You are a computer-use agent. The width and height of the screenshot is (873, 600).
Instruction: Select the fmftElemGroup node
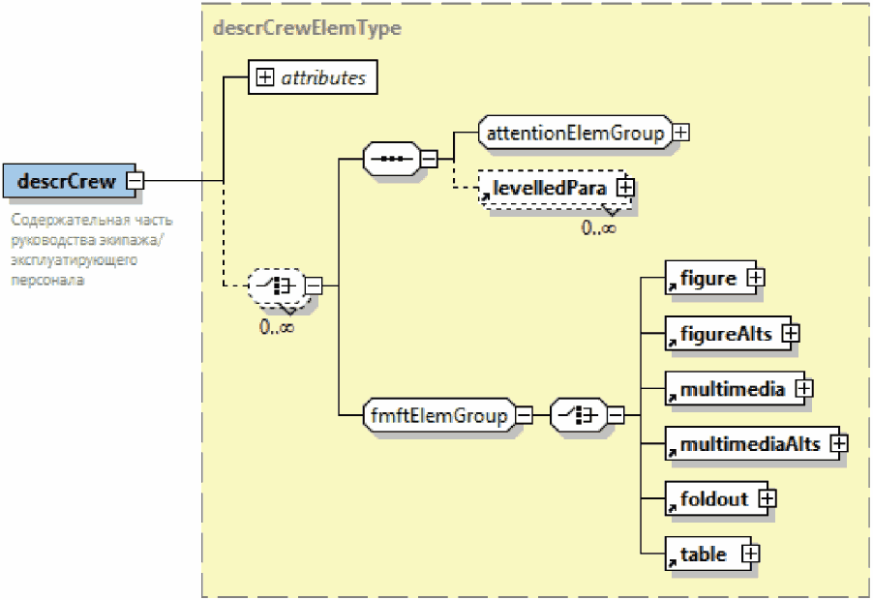coord(436,416)
